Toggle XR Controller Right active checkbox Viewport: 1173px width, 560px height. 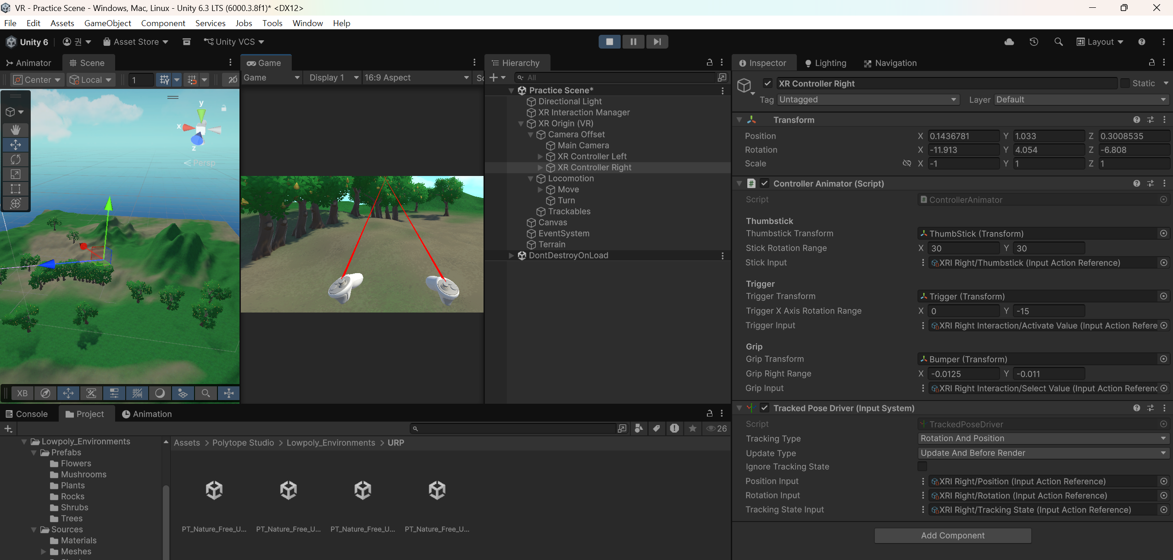(767, 83)
